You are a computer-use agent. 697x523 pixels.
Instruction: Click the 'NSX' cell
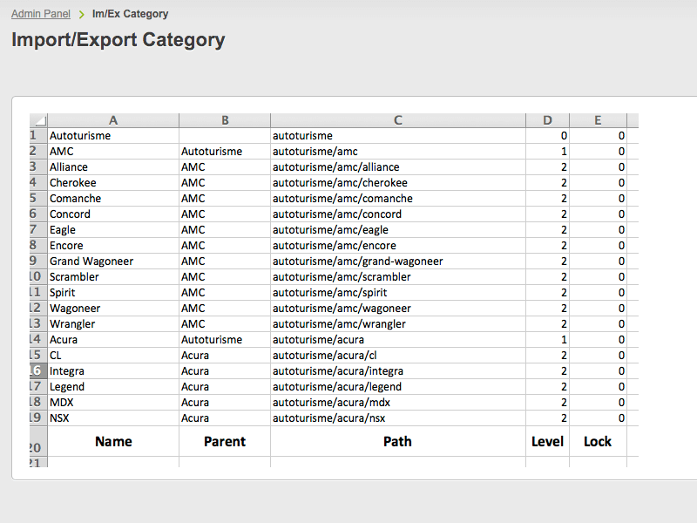[x=113, y=418]
